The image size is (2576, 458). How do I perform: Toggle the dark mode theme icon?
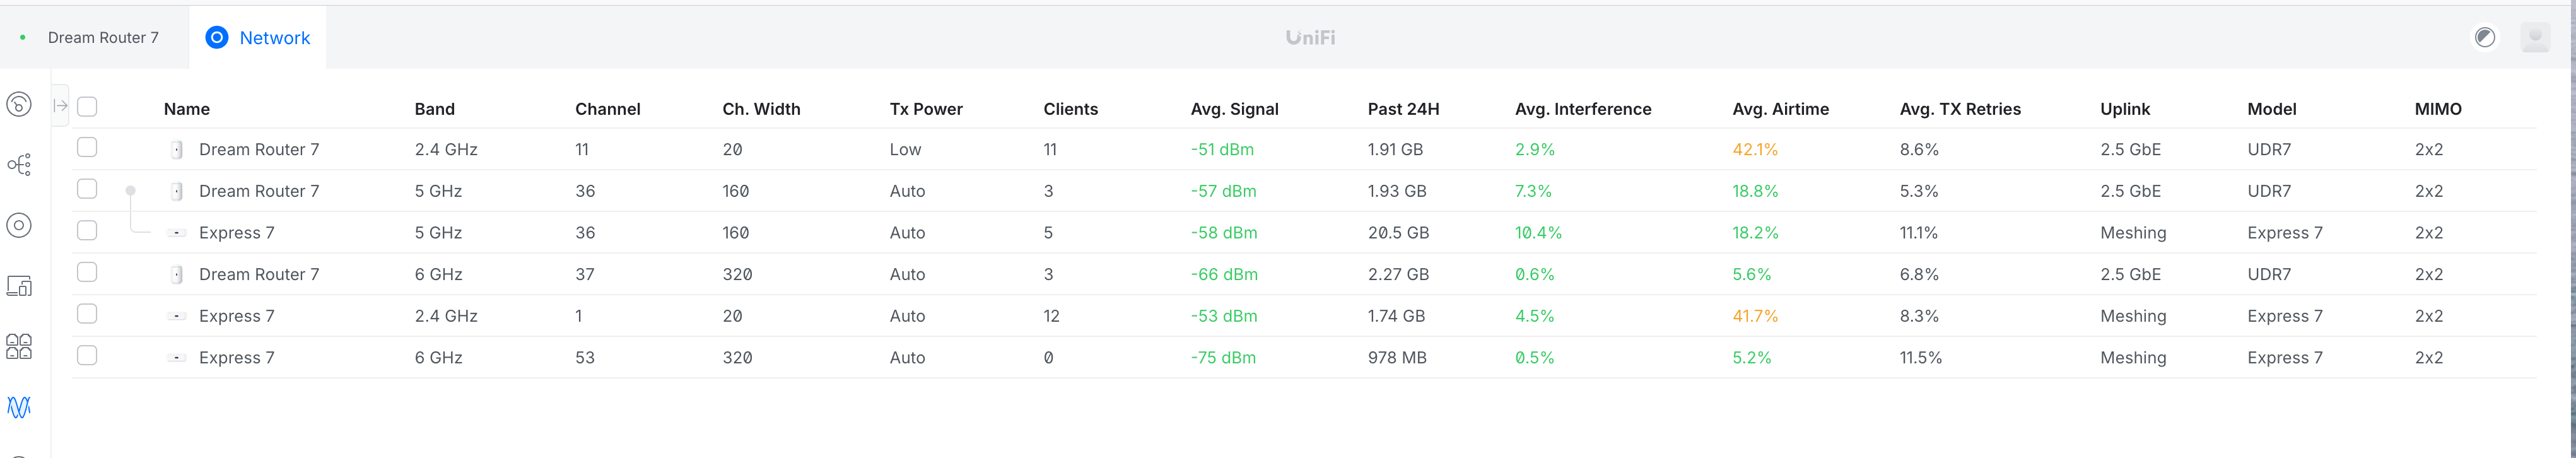[x=2484, y=38]
